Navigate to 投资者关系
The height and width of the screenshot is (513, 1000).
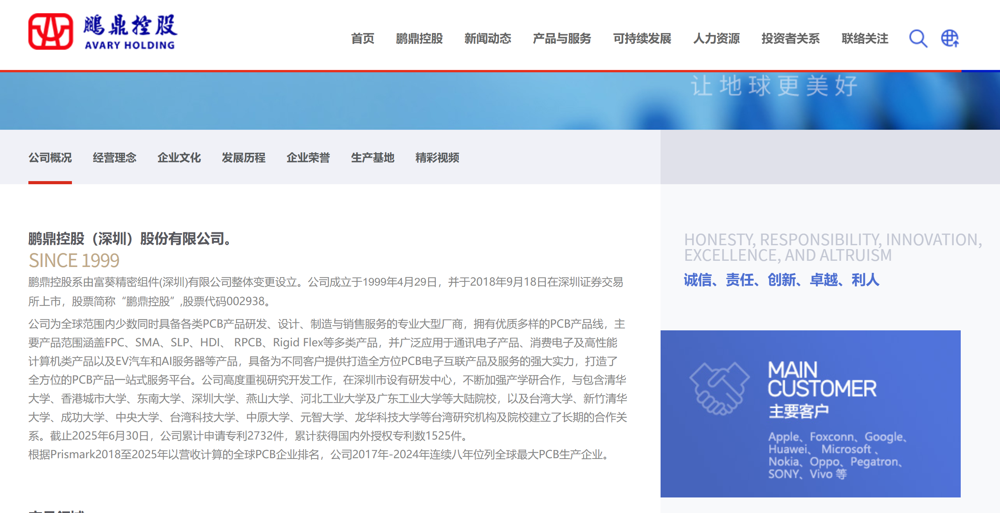(790, 38)
